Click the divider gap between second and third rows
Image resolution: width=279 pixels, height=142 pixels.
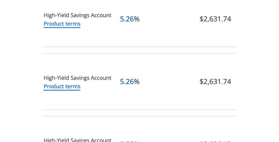pyautogui.click(x=139, y=113)
